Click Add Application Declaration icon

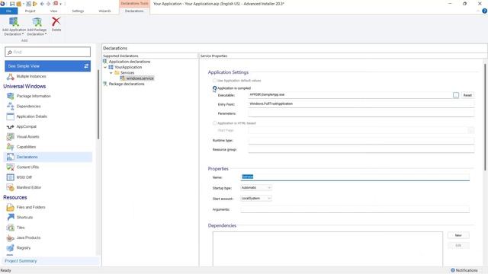coord(14,22)
